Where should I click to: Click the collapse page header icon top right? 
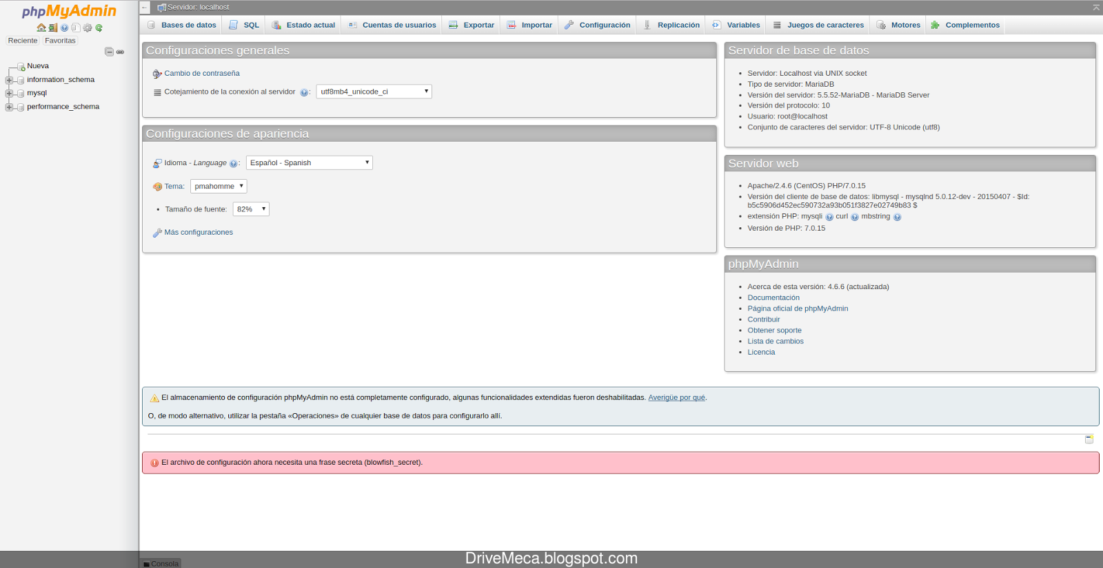pyautogui.click(x=1096, y=8)
